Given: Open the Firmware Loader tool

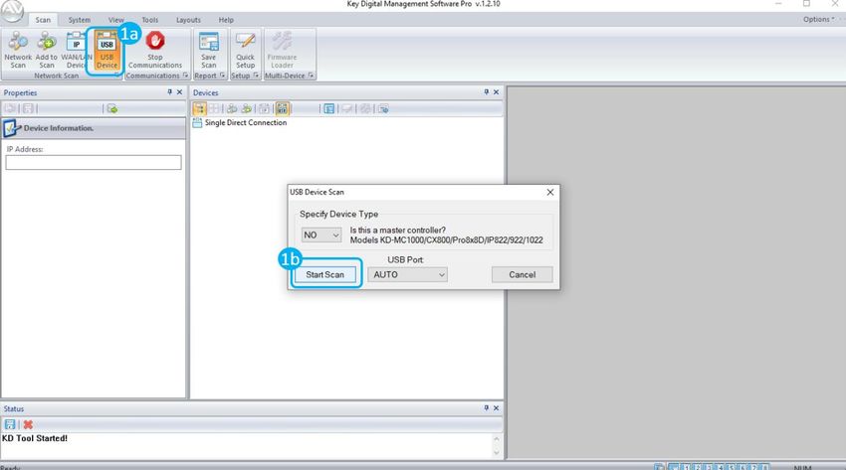Looking at the screenshot, I should point(282,50).
